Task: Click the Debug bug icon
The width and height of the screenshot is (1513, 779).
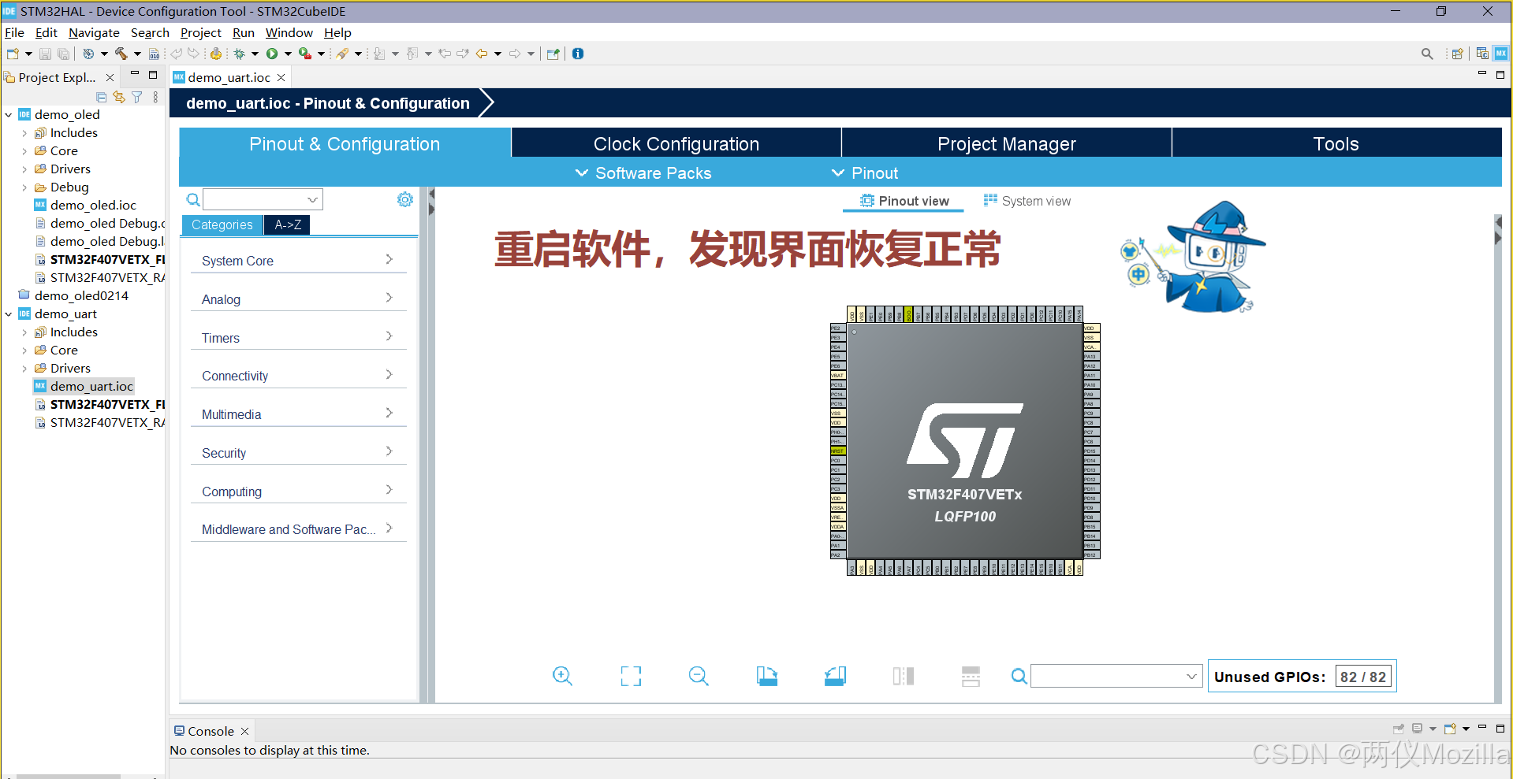Action: (x=239, y=54)
